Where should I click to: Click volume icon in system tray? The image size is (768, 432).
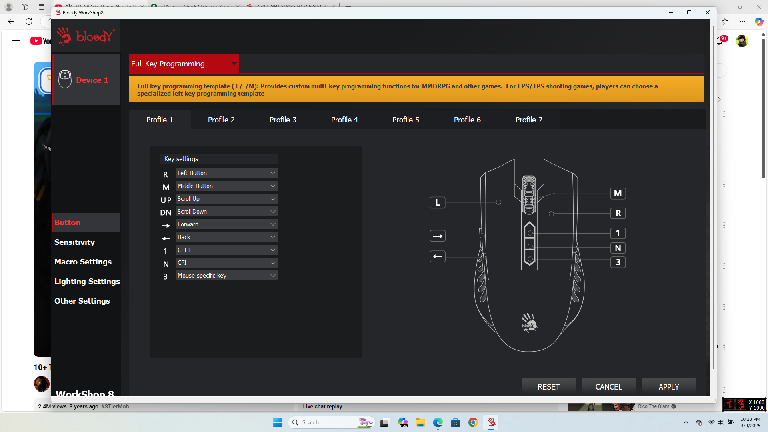pyautogui.click(x=720, y=422)
